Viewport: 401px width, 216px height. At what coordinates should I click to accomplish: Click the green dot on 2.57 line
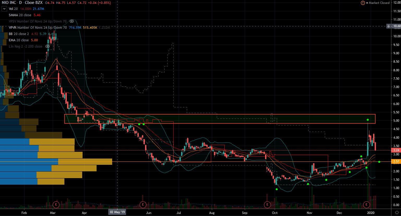(379, 162)
